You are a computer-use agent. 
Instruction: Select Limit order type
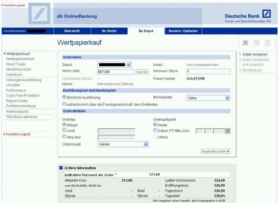tap(64, 130)
